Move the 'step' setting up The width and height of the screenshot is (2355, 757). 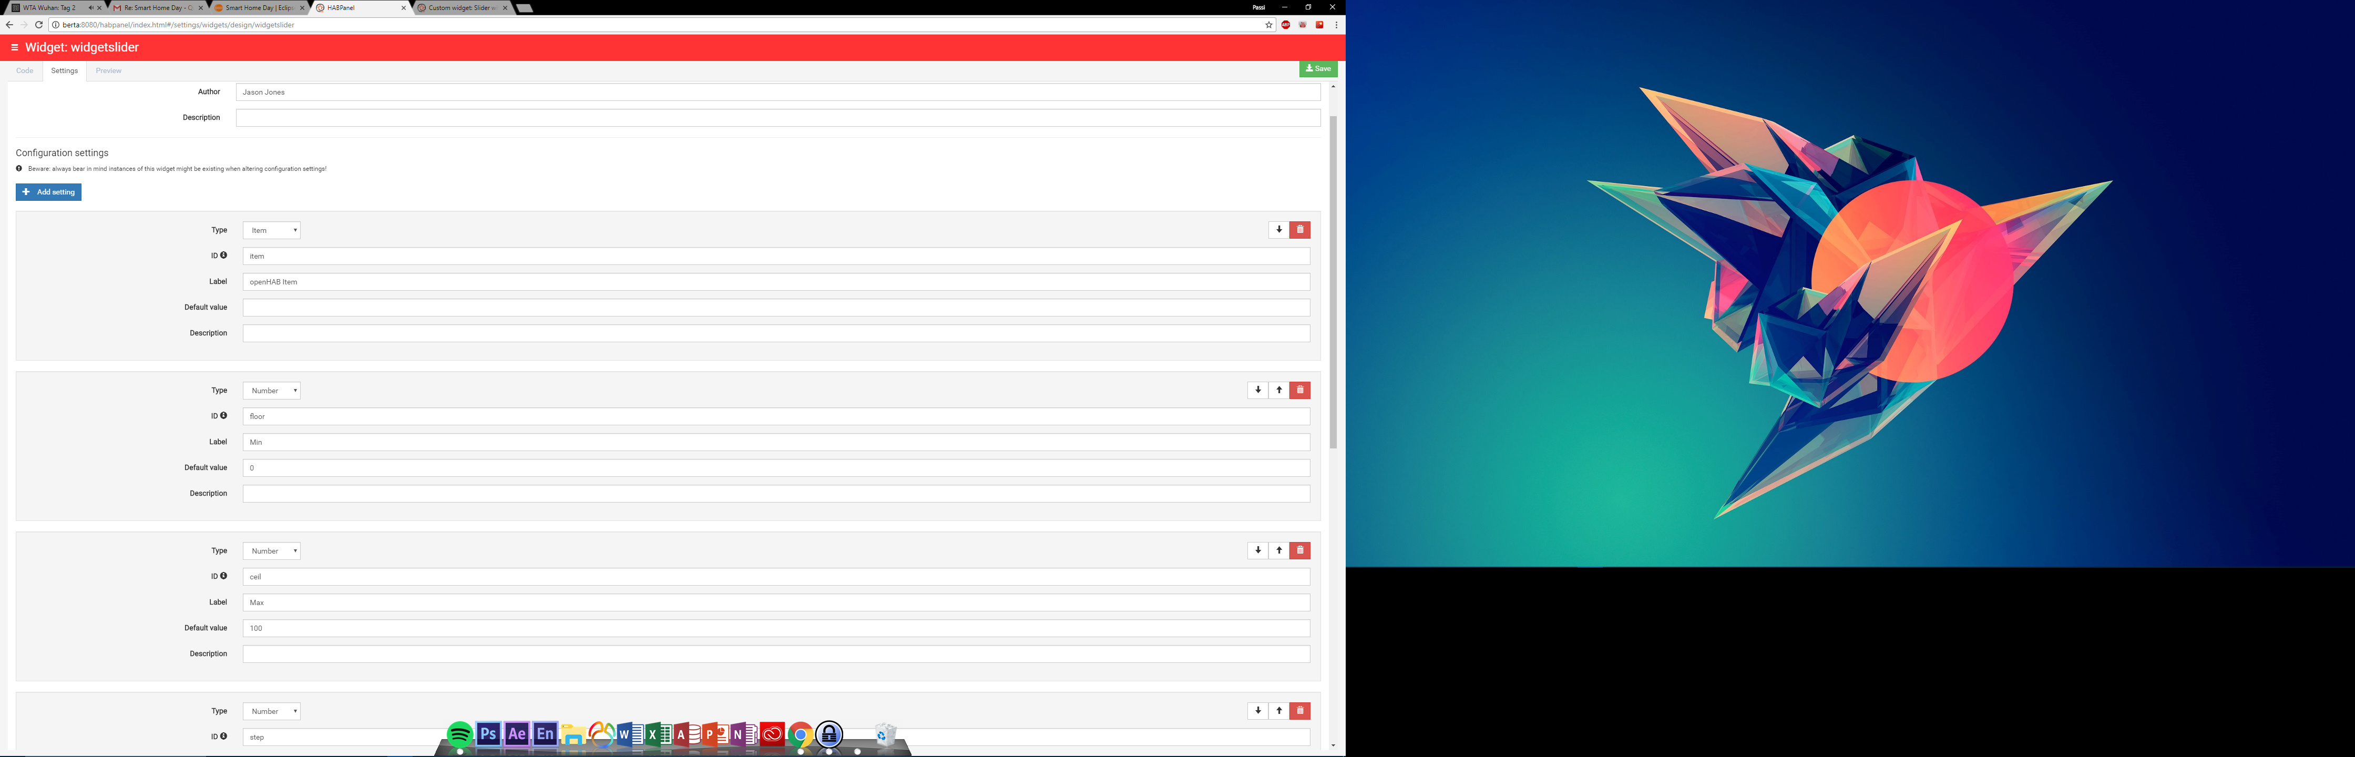click(1278, 710)
